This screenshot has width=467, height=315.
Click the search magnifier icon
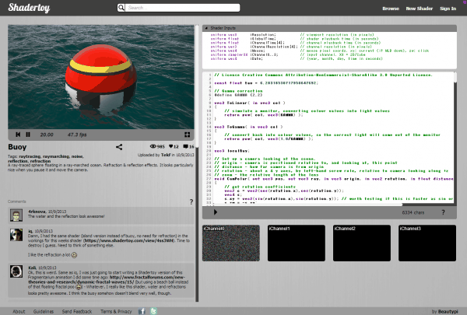[121, 8]
